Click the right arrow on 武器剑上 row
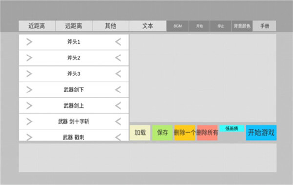Viewport: 293px width, 185px height. 29,106
